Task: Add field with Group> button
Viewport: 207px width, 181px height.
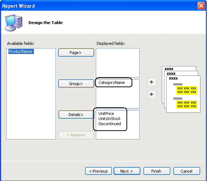Action: pyautogui.click(x=76, y=84)
